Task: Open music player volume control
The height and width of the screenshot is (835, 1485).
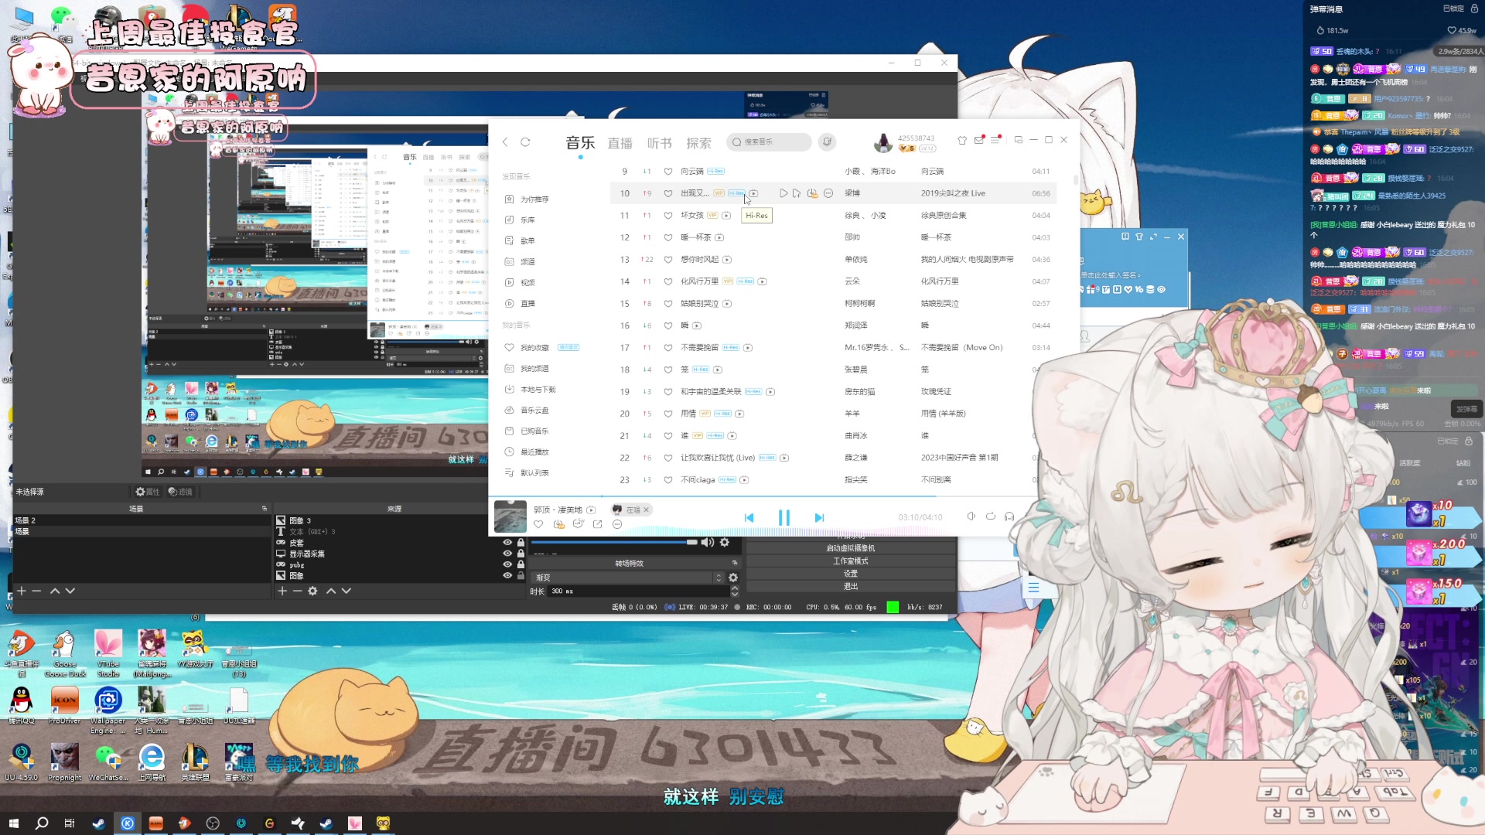Action: [x=971, y=516]
